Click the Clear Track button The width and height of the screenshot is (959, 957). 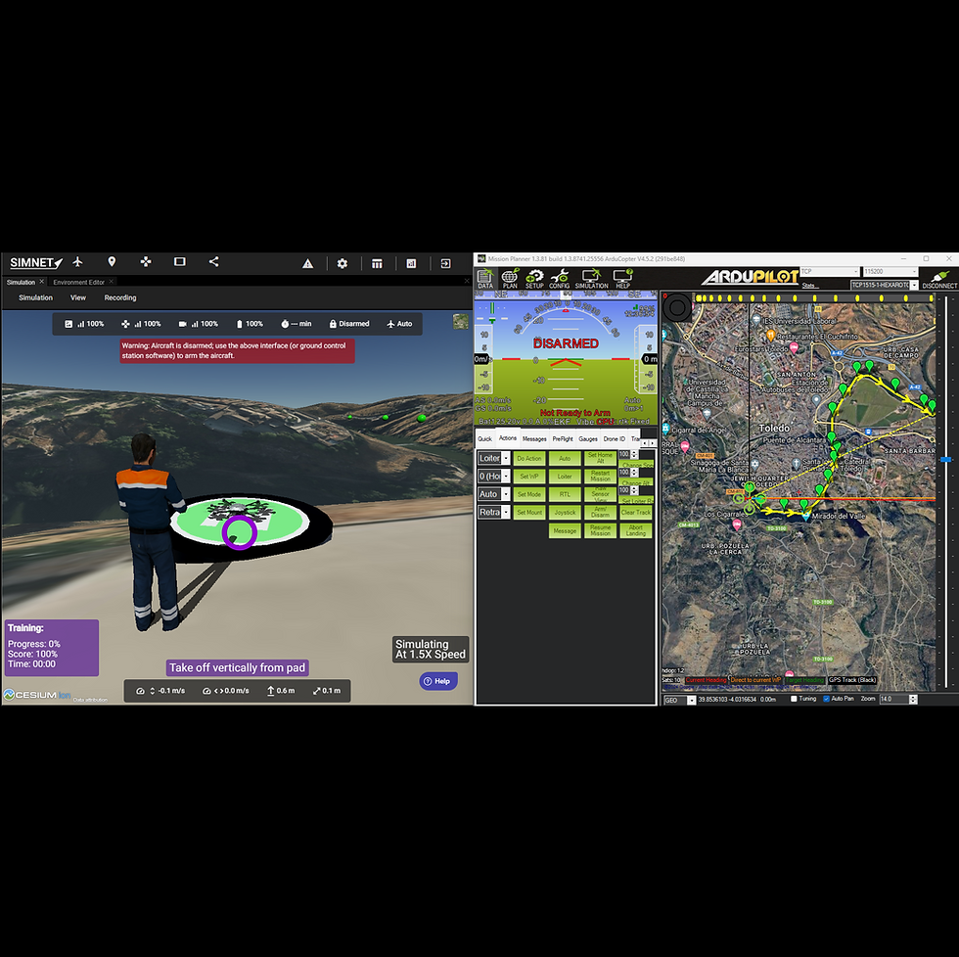636,513
